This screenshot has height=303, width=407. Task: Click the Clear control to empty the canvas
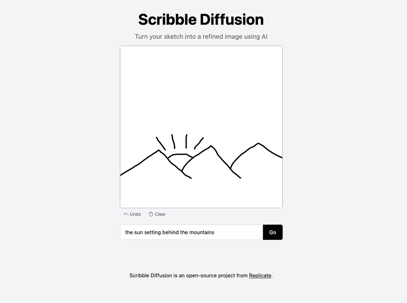coord(157,214)
